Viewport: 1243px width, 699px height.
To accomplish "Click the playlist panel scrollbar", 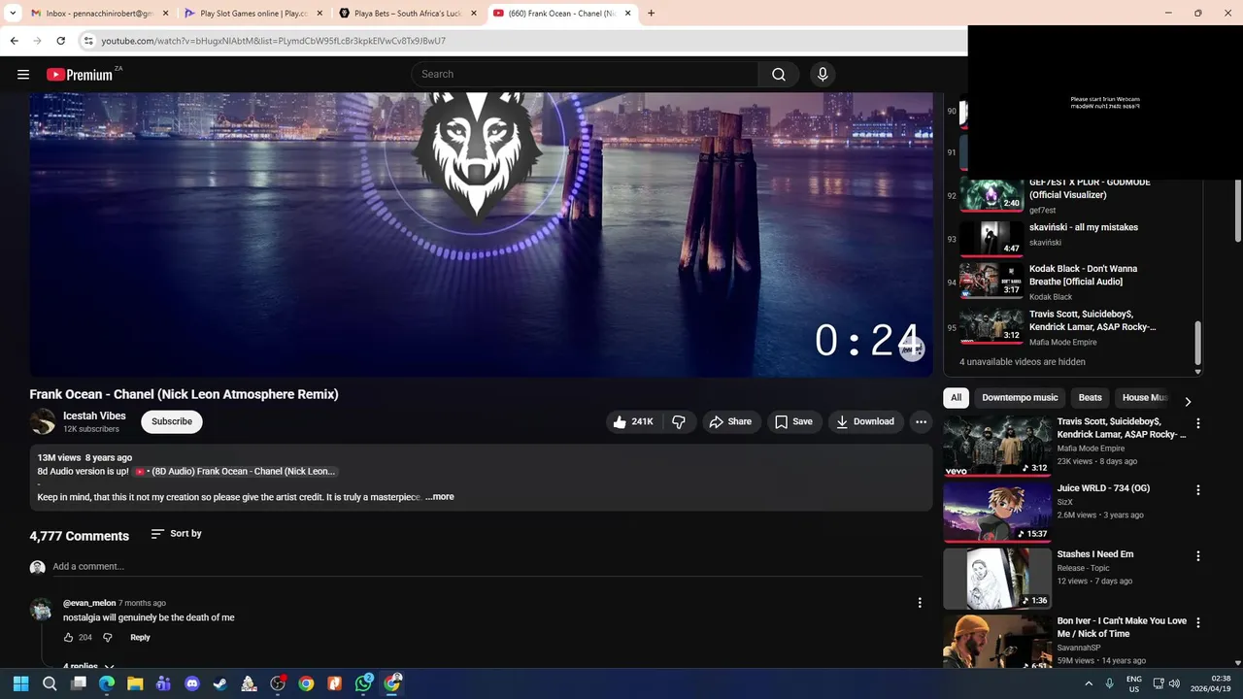I will (1197, 342).
